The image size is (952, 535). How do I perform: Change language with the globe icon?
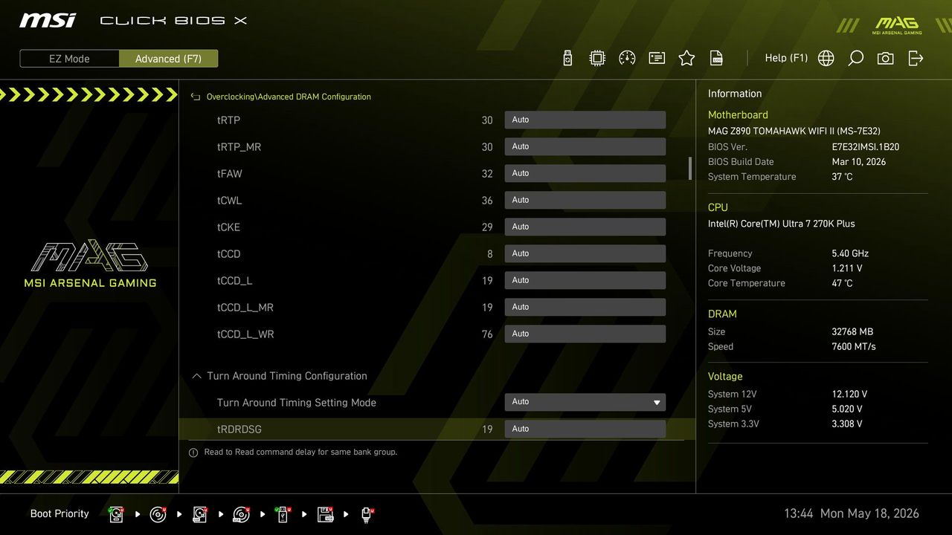tap(826, 58)
